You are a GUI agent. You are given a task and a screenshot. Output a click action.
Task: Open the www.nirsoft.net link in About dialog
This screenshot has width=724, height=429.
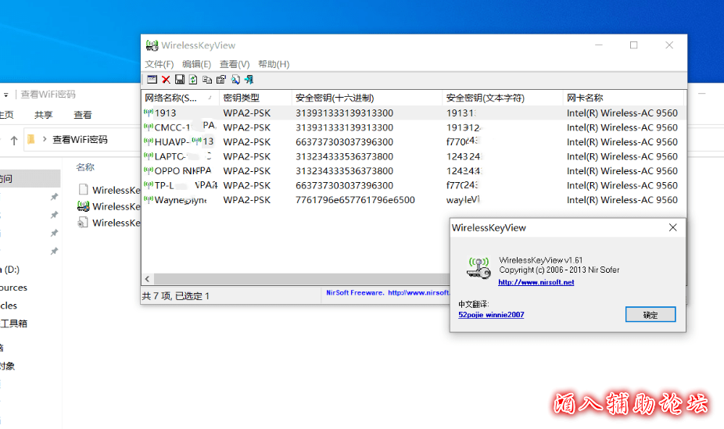536,282
